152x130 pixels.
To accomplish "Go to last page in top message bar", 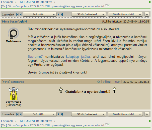I will [62, 14].
